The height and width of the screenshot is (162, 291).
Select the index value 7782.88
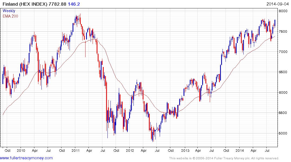click(57, 4)
